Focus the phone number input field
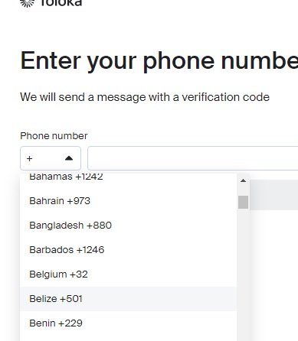The width and height of the screenshot is (298, 341). [x=193, y=158]
